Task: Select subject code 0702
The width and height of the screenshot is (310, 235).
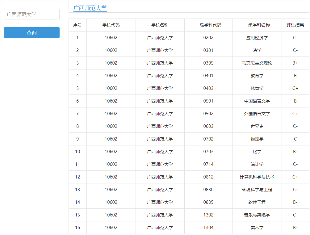Action: pos(208,139)
